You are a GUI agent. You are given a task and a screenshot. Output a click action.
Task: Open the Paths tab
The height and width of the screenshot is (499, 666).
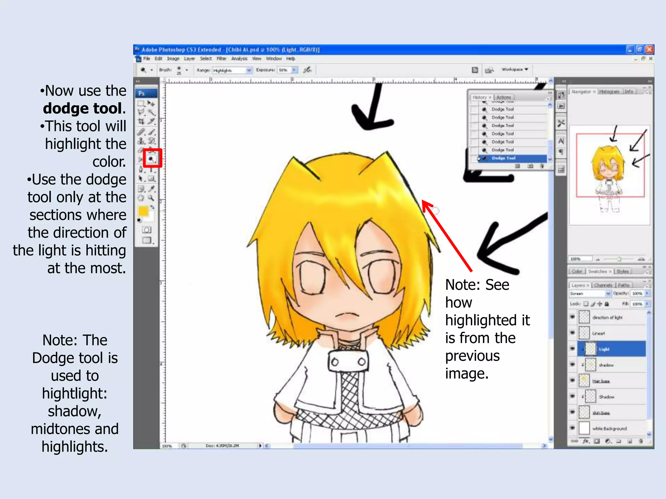(623, 285)
